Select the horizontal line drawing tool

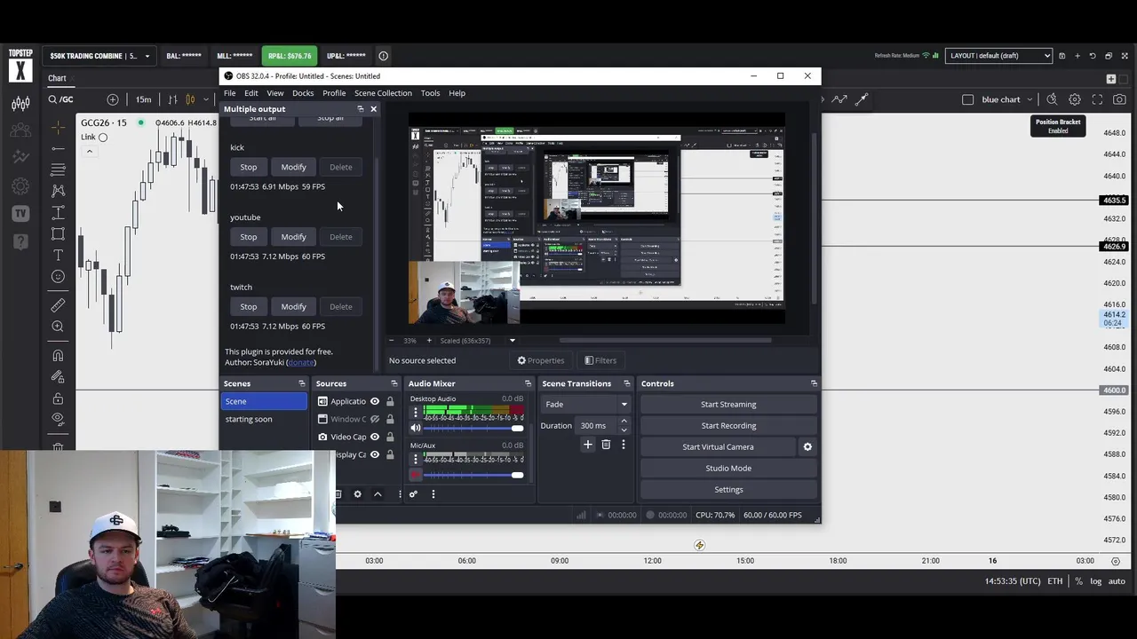pos(58,147)
